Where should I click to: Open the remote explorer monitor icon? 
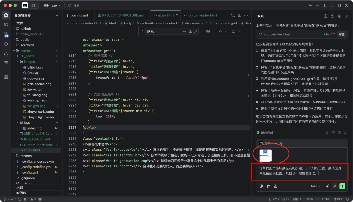click(x=6, y=63)
